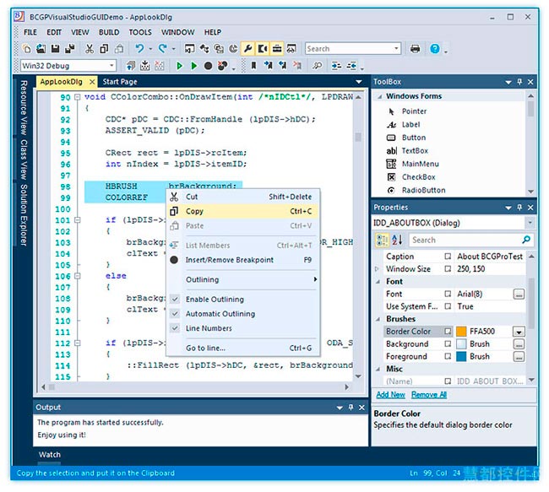Click the marker box beside Window Size property
This screenshot has height=492, width=549.
pyautogui.click(x=448, y=268)
